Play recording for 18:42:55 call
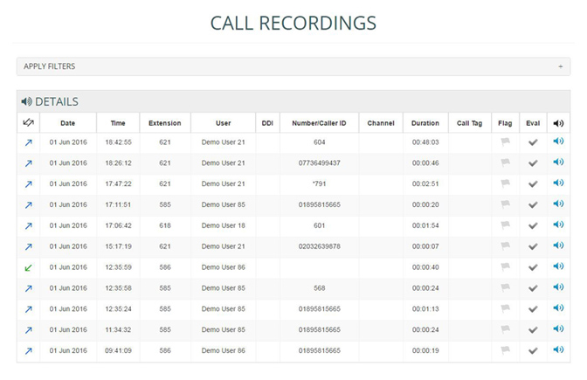The image size is (587, 380). [558, 142]
